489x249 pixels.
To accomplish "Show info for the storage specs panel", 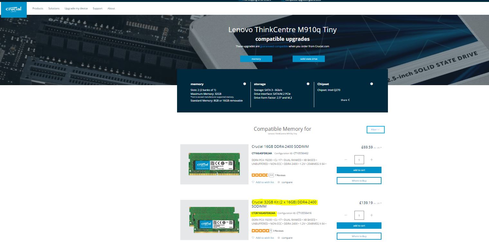I will 308,84.
